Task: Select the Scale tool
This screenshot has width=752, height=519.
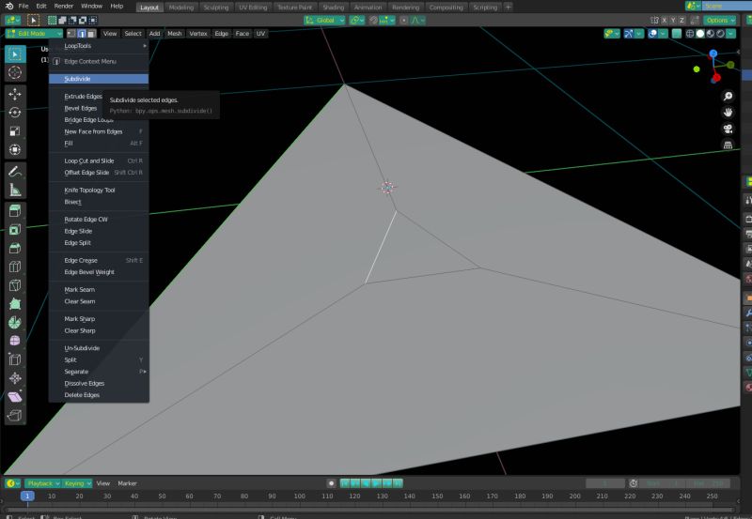Action: pyautogui.click(x=15, y=131)
